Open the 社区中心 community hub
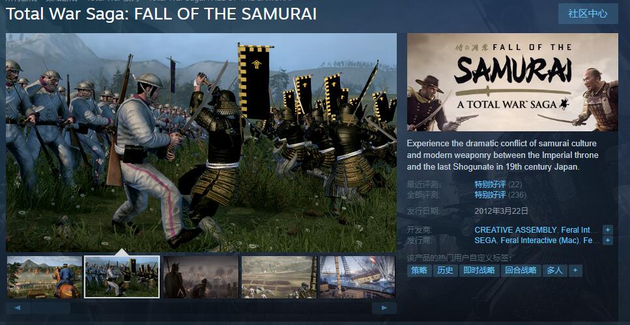This screenshot has width=630, height=325. point(588,14)
